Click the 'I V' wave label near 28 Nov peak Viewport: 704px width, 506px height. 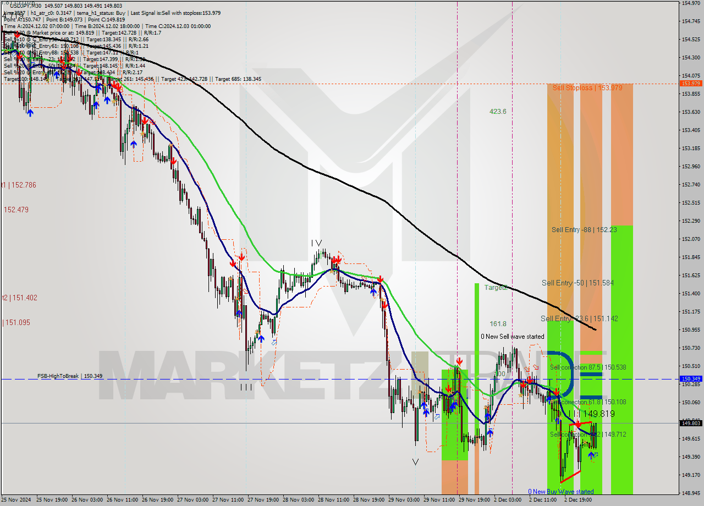tap(316, 243)
